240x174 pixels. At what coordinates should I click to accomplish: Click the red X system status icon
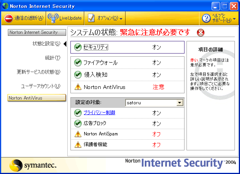(x=201, y=33)
